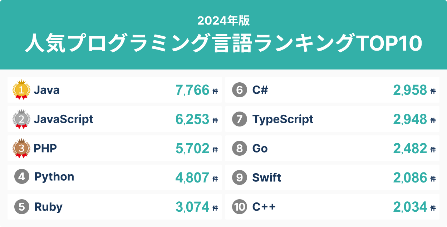Select the JavaScript language name
Screen dimensions: 447x227
click(63, 119)
